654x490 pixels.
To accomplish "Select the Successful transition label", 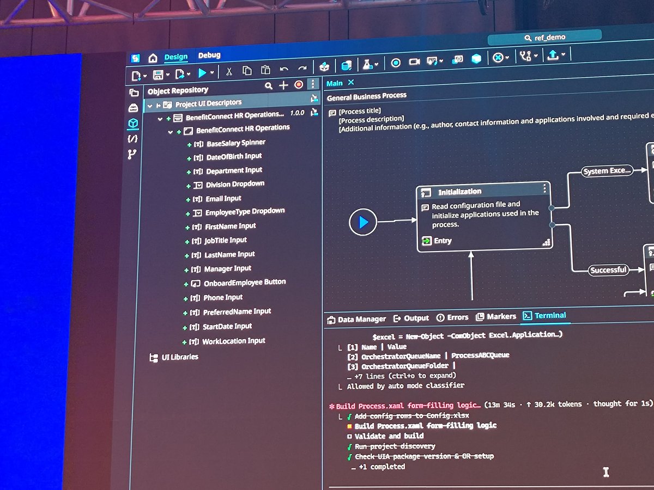I will click(608, 270).
